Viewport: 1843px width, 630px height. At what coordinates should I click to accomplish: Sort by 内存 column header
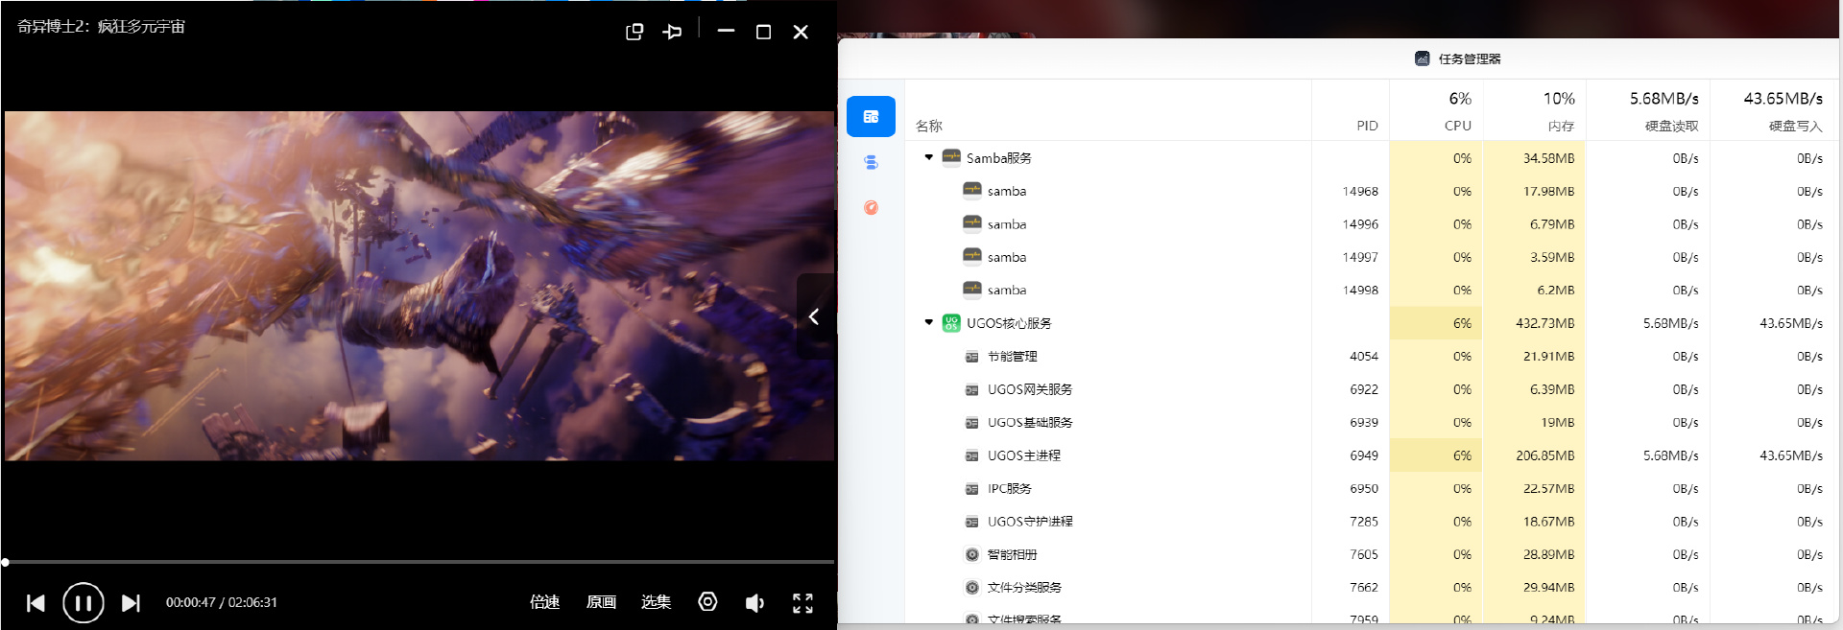pyautogui.click(x=1561, y=126)
